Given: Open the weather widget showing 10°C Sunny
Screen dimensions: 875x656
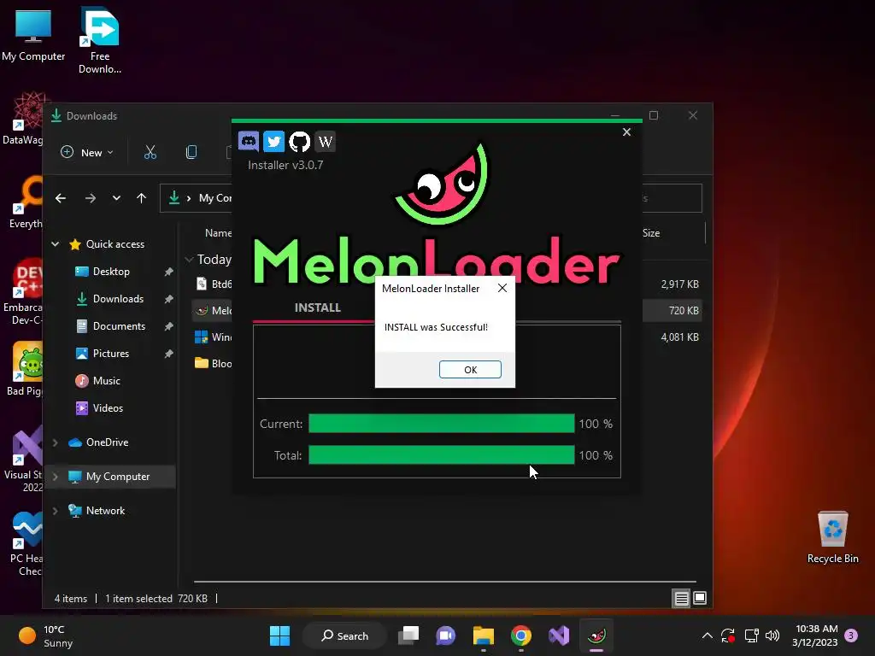Looking at the screenshot, I should tap(46, 635).
